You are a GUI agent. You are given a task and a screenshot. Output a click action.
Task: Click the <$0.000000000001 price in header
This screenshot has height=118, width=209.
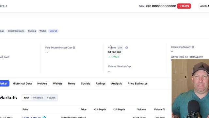click(x=161, y=6)
